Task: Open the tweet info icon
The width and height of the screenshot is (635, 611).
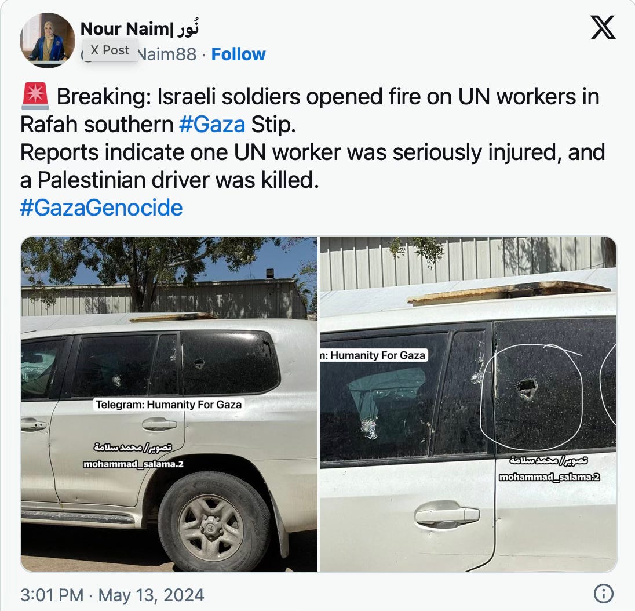Action: (603, 594)
